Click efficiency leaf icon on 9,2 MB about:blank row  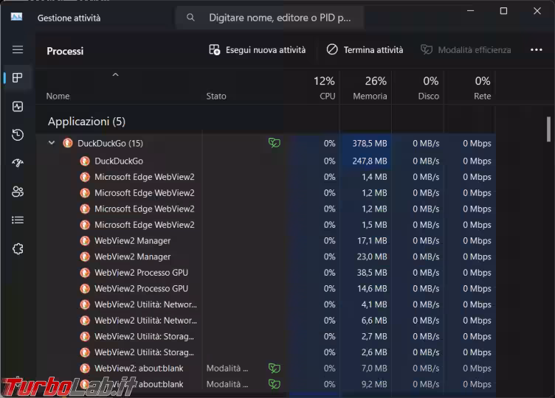pos(275,384)
